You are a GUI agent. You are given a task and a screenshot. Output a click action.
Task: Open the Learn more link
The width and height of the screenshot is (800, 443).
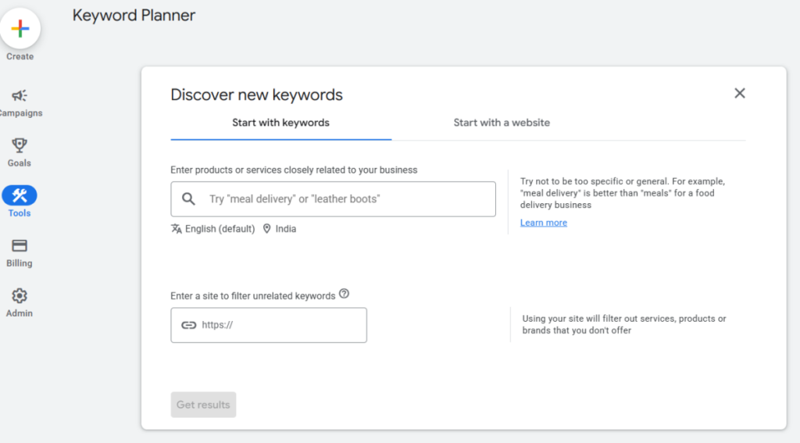(x=544, y=223)
